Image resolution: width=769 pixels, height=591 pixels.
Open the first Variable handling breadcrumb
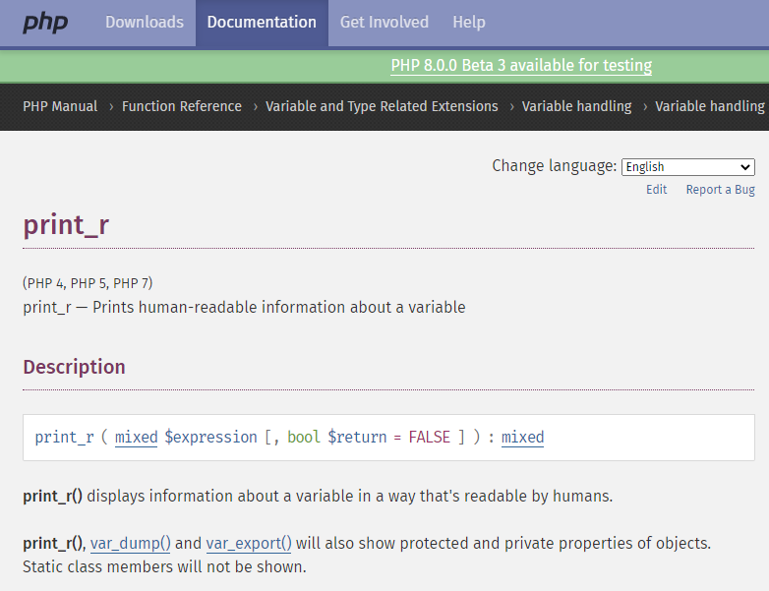click(x=576, y=106)
